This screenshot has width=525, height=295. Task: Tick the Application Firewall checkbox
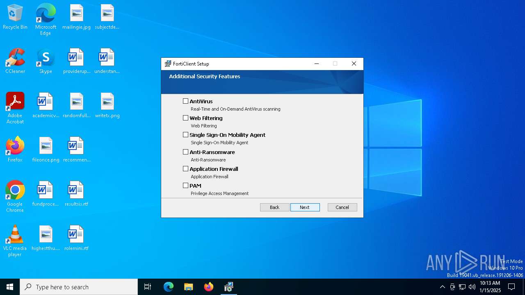coord(185,168)
